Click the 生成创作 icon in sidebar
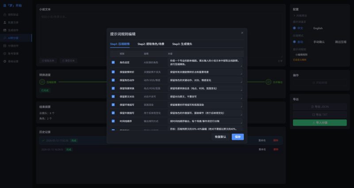Image resolution: width=354 pixels, height=188 pixels. point(5,30)
